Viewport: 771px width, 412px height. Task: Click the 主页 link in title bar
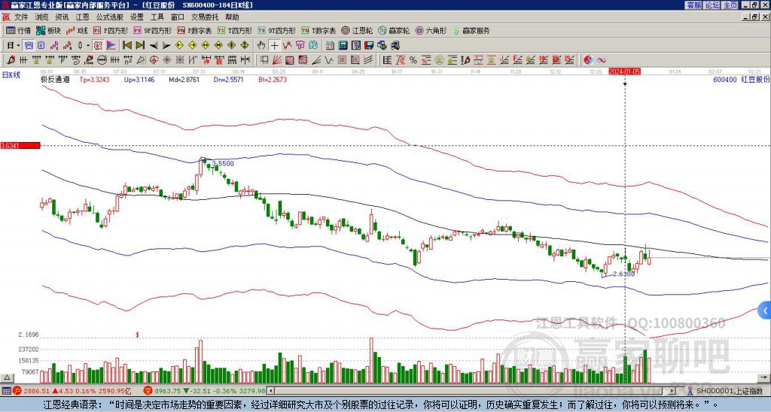pyautogui.click(x=730, y=5)
